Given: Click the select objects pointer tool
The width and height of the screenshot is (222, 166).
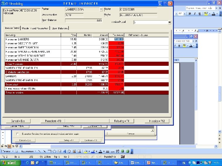Looking at the screenshot, I should pos(16,151).
